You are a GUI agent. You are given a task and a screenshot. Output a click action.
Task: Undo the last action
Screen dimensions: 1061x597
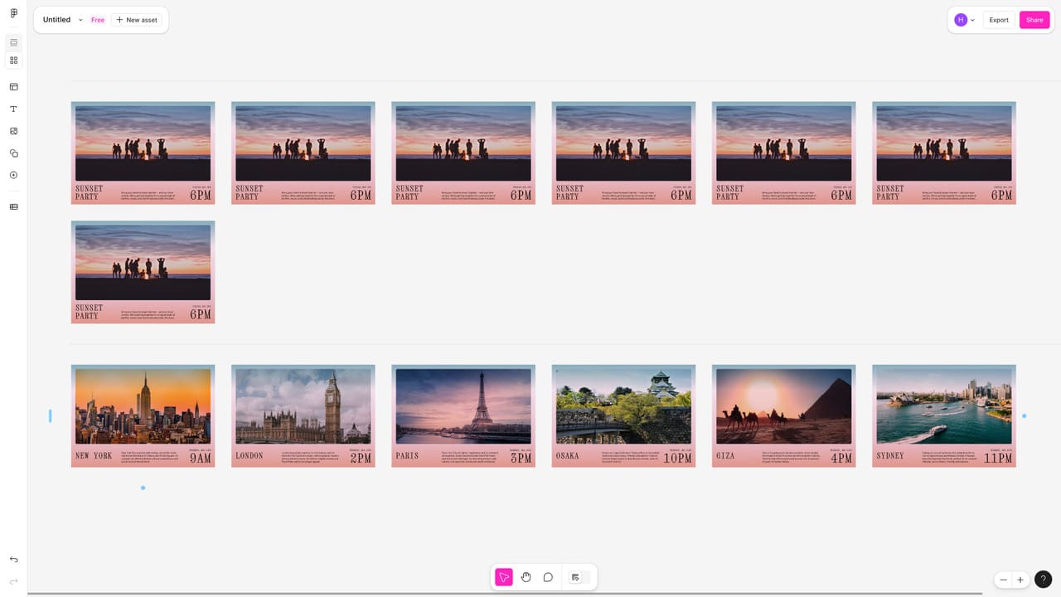[x=13, y=560]
